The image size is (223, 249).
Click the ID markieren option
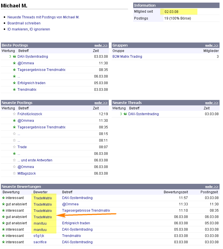point(18,29)
